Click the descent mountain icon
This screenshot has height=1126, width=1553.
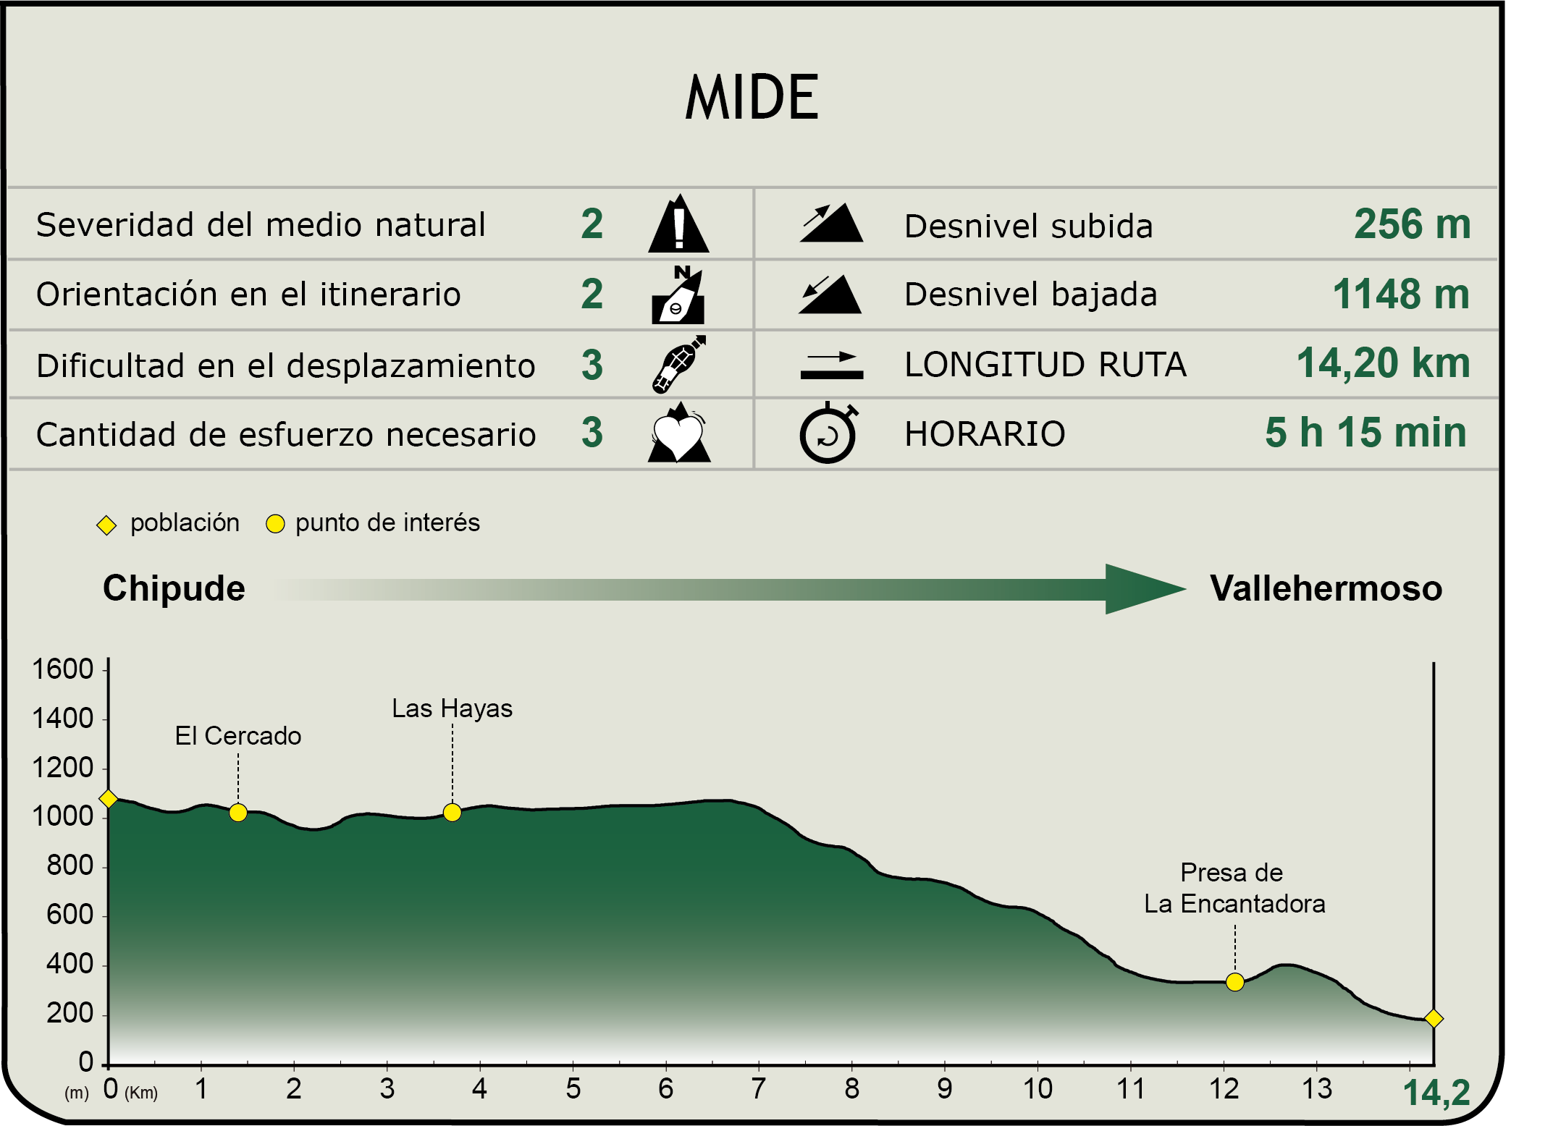tap(830, 294)
